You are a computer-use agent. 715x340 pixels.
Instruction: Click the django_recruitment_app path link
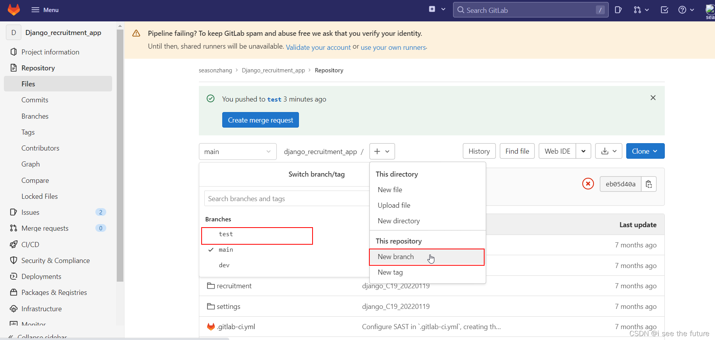pyautogui.click(x=320, y=152)
